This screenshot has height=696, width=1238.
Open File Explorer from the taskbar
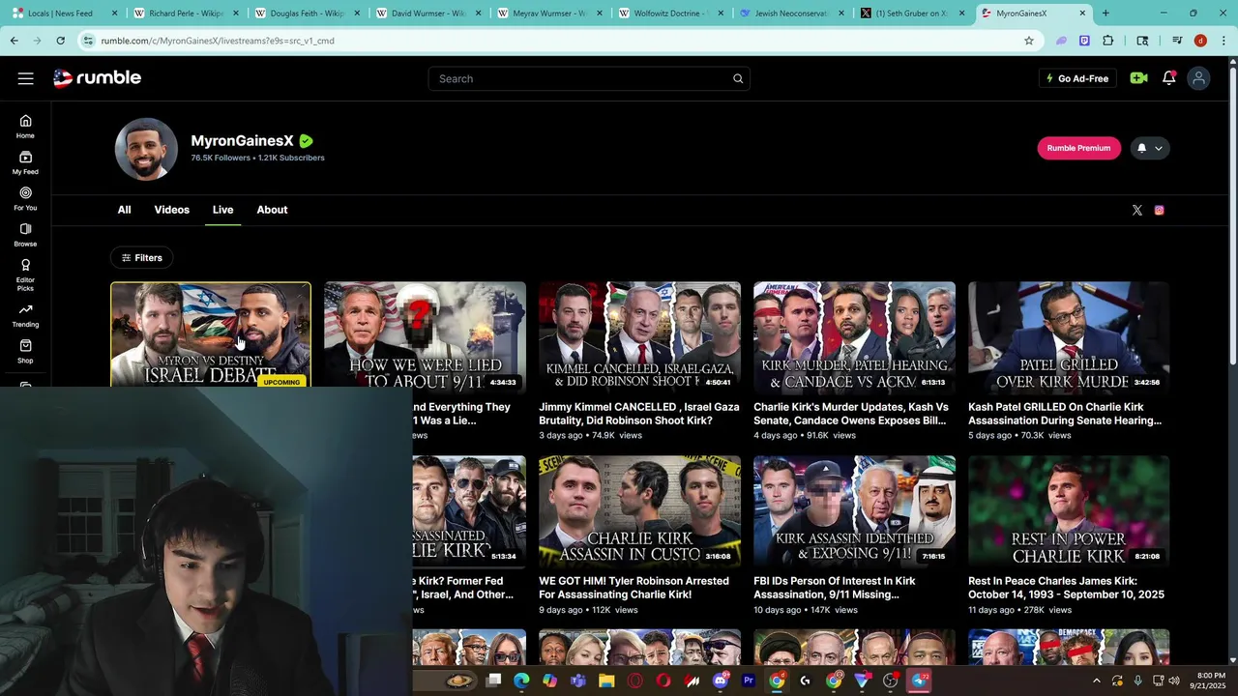[606, 681]
